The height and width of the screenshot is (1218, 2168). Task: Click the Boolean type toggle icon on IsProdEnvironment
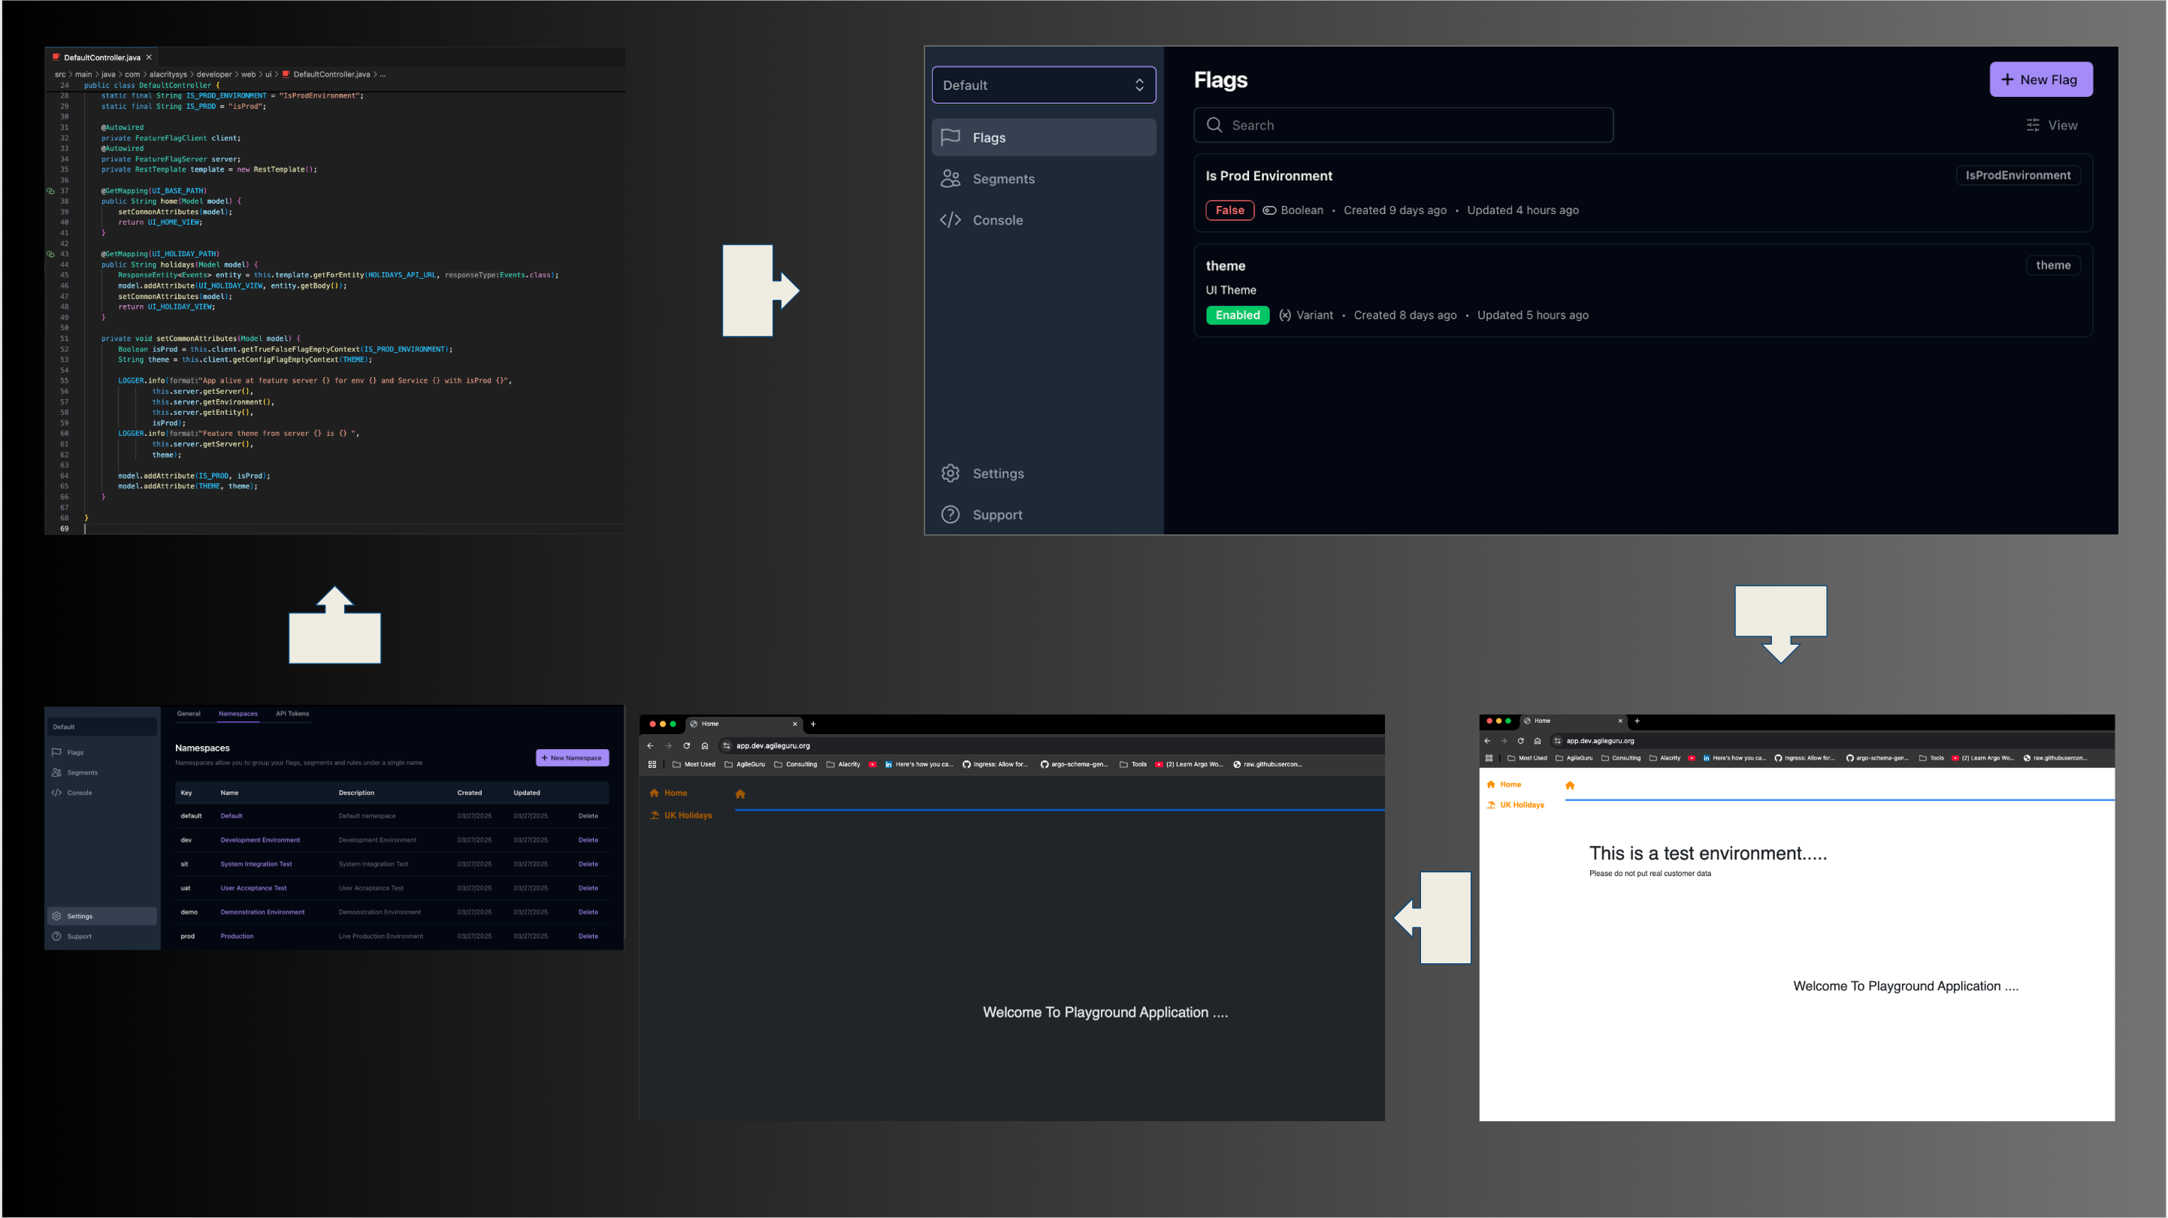pyautogui.click(x=1268, y=210)
